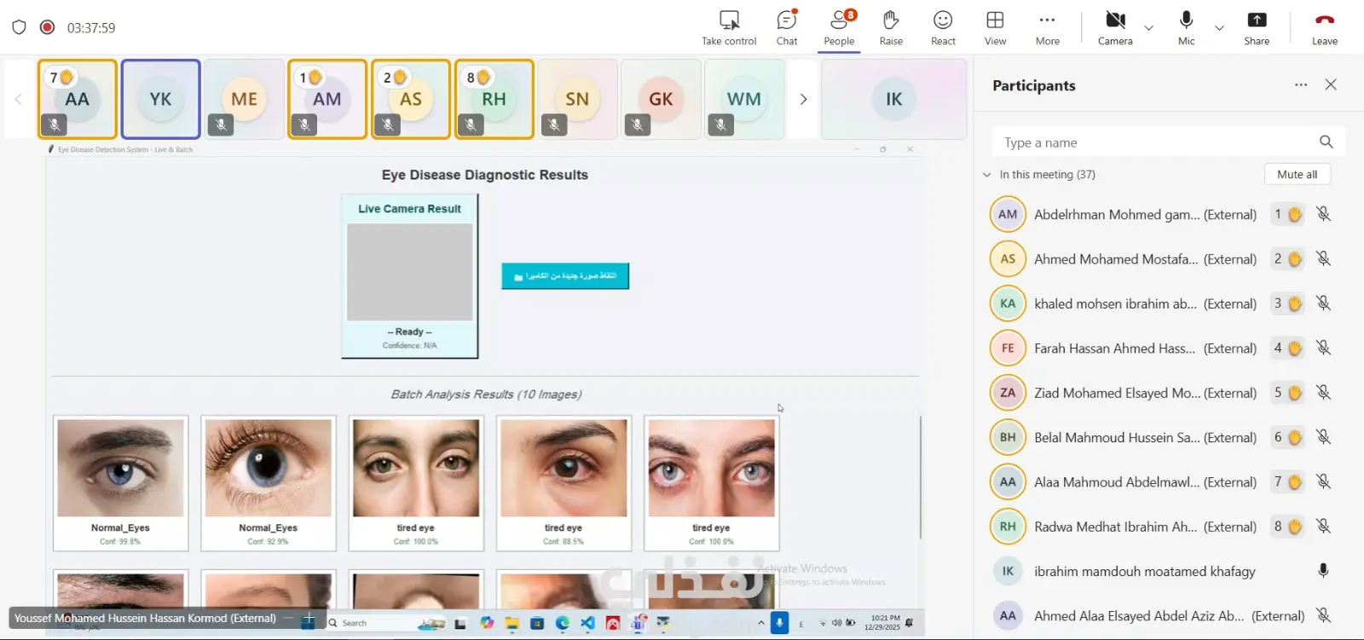Screen dimensions: 1364x640
Task: Click Radwa Medhat's muted microphone icon
Action: [x=1323, y=527]
